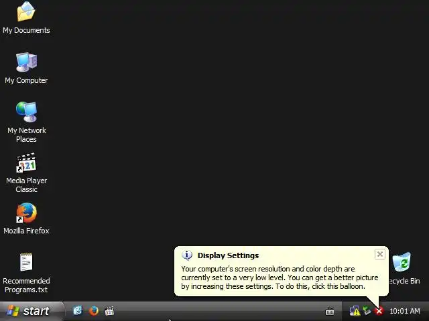
Task: Select the Recycle Bin icon
Action: [x=402, y=262]
